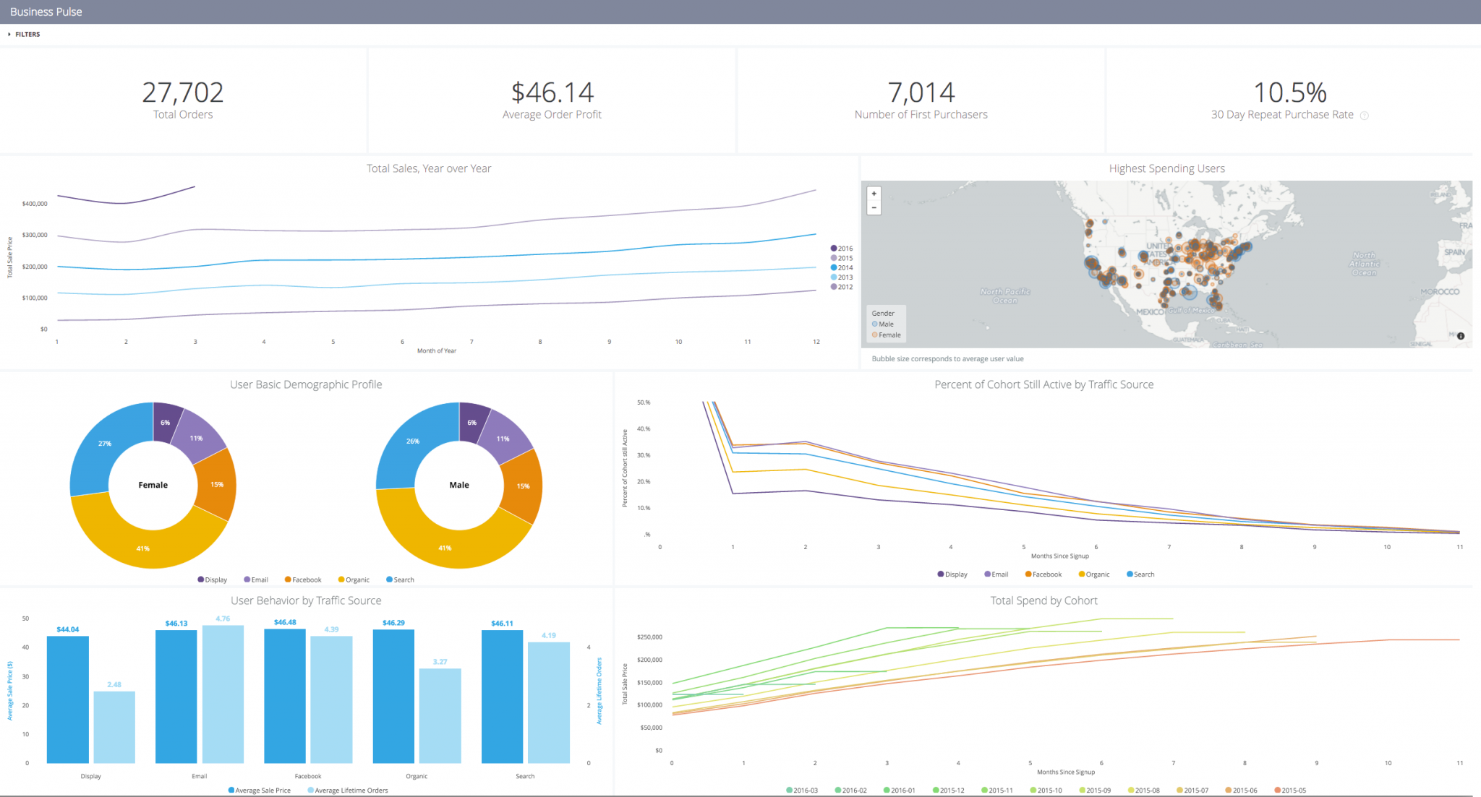1481x797 pixels.
Task: Expand the FILTERS panel
Action: pyautogui.click(x=26, y=34)
